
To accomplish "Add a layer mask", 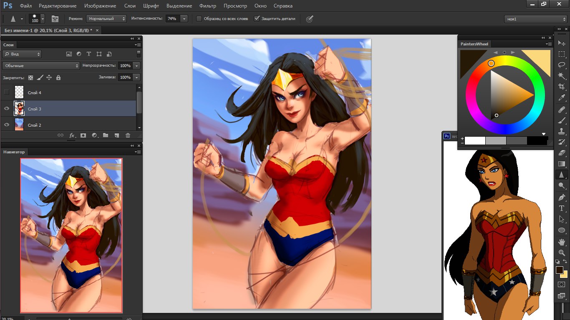I will [x=83, y=135].
